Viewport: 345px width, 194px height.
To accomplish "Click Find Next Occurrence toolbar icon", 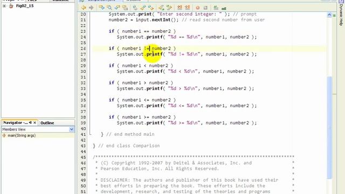I will 117,8.
